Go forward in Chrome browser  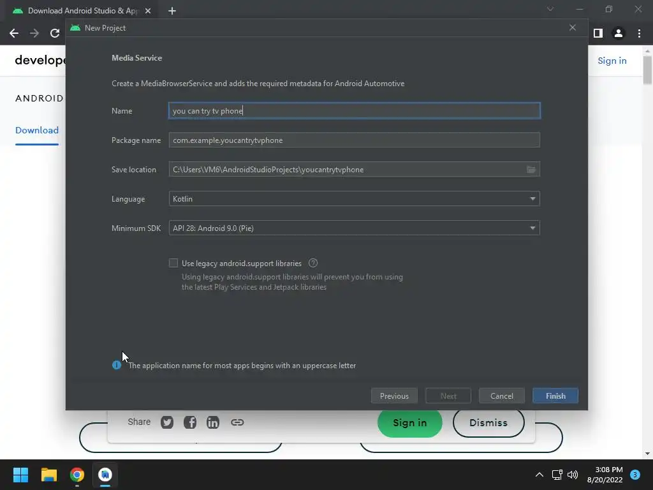[x=34, y=33]
